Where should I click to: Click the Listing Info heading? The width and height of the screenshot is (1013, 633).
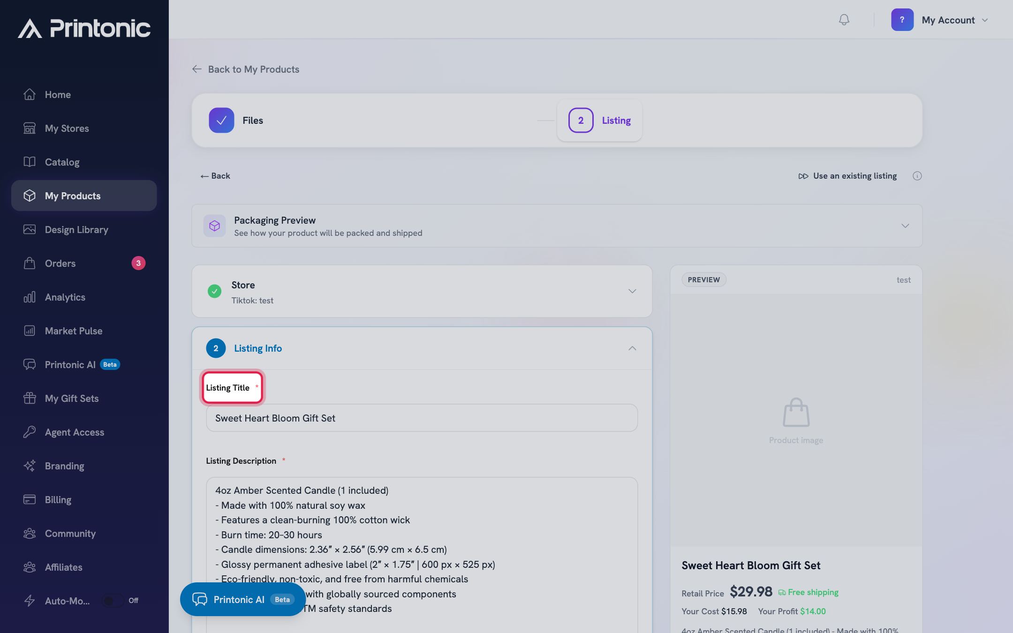pyautogui.click(x=258, y=348)
